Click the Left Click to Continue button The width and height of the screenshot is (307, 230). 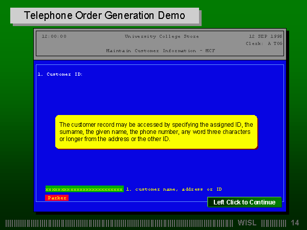pos(244,202)
